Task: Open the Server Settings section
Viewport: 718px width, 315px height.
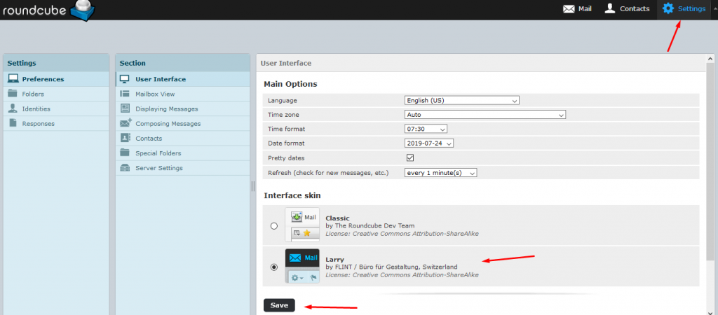Action: 158,168
